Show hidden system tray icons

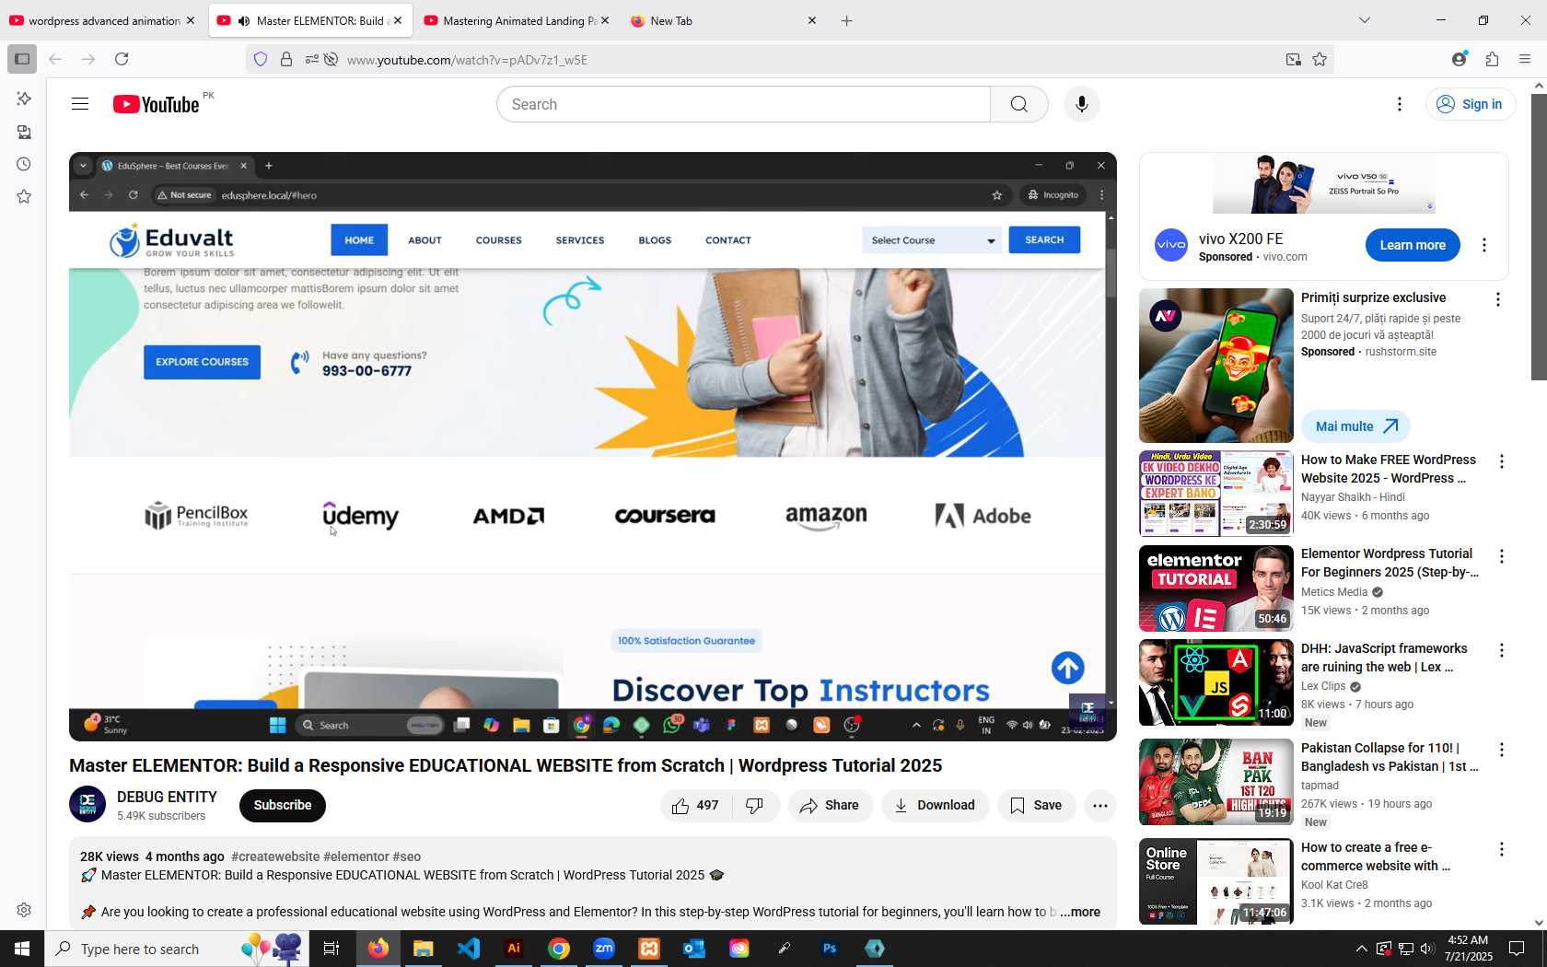[x=1361, y=949]
